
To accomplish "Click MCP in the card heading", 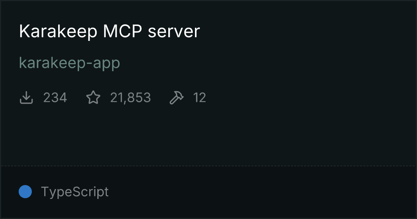I will click(x=123, y=31).
